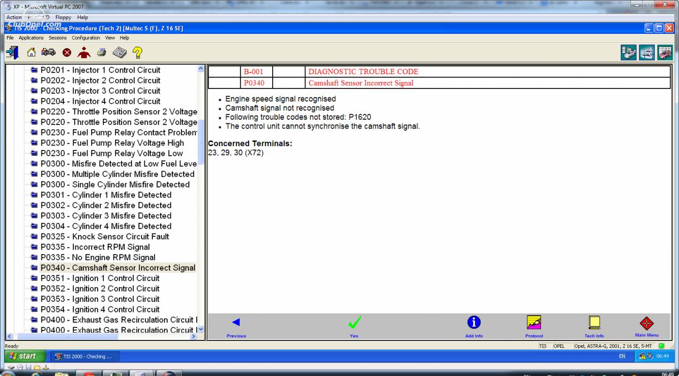Click the B-001 cell in the table
The image size is (679, 376).
tap(257, 71)
